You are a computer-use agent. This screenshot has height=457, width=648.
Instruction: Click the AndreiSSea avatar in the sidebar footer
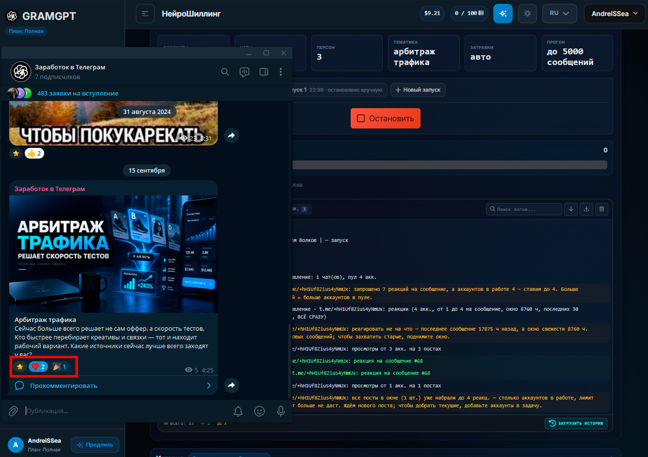[16, 445]
